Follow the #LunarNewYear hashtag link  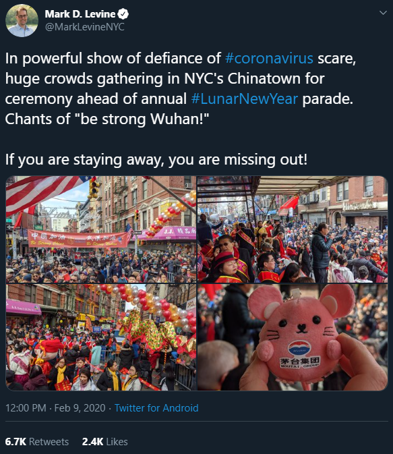(245, 98)
